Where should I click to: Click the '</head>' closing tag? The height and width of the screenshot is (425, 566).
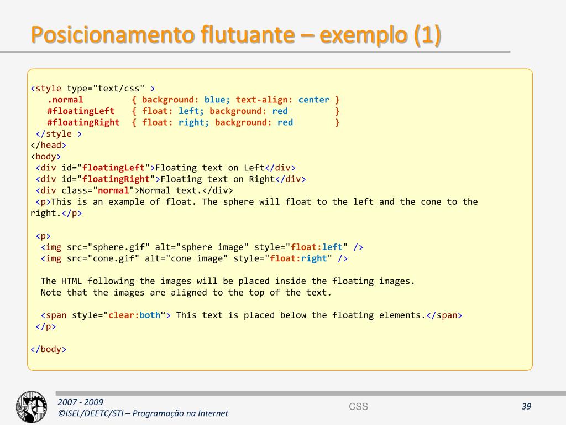(49, 146)
